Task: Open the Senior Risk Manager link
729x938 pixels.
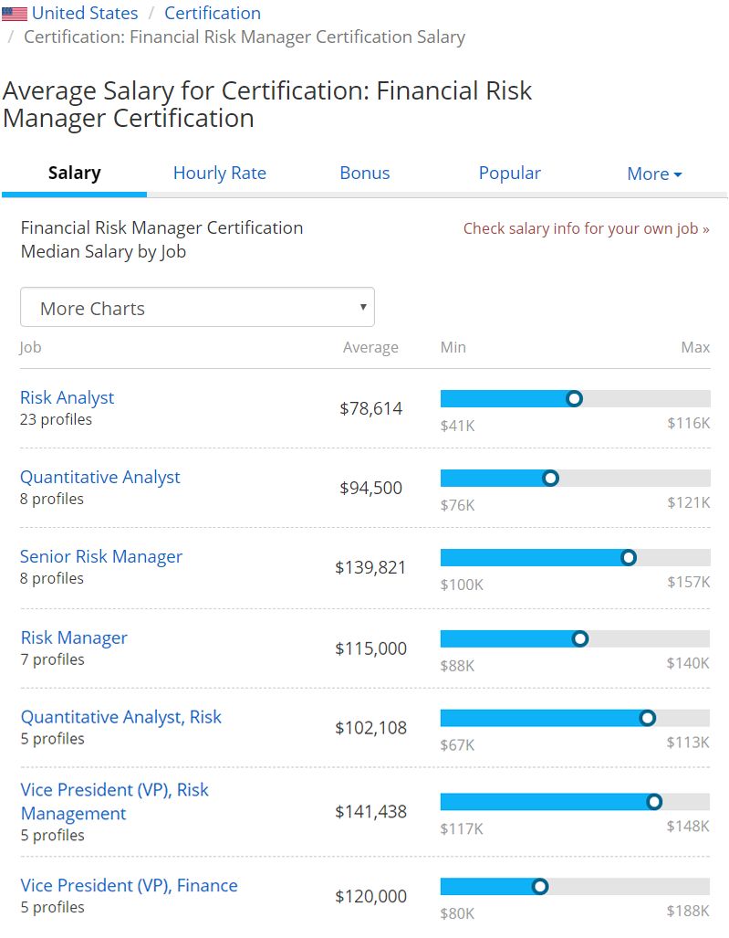Action: [101, 556]
